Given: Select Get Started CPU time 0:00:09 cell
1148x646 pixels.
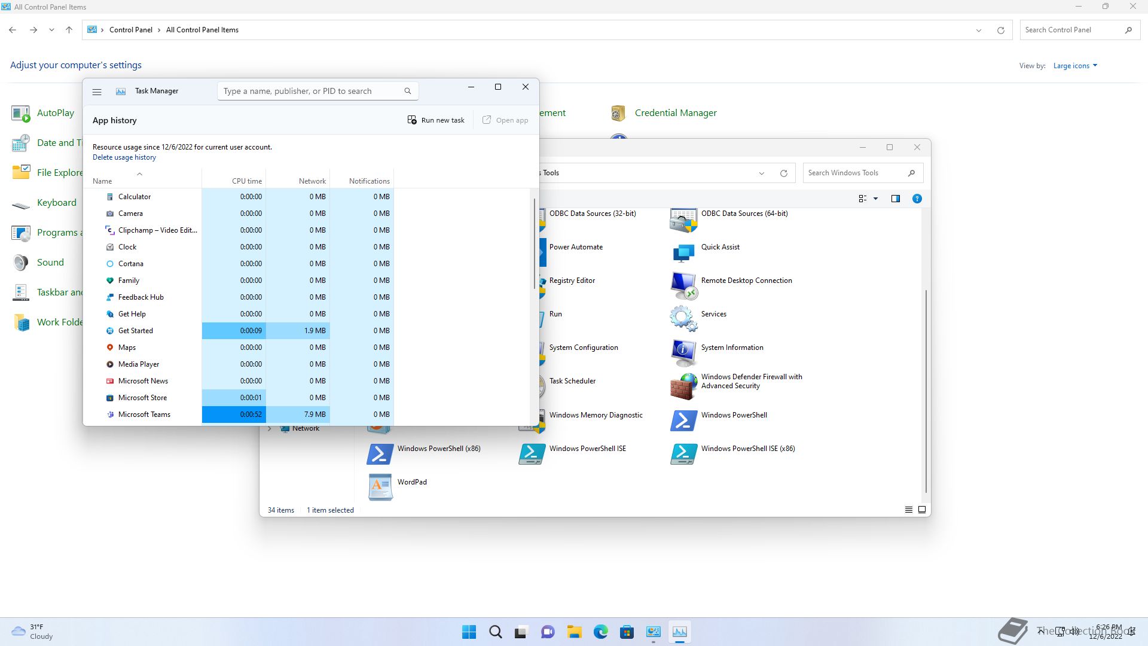Looking at the screenshot, I should (x=234, y=331).
